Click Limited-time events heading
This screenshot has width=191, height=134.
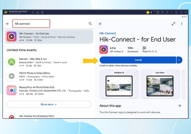22,50
